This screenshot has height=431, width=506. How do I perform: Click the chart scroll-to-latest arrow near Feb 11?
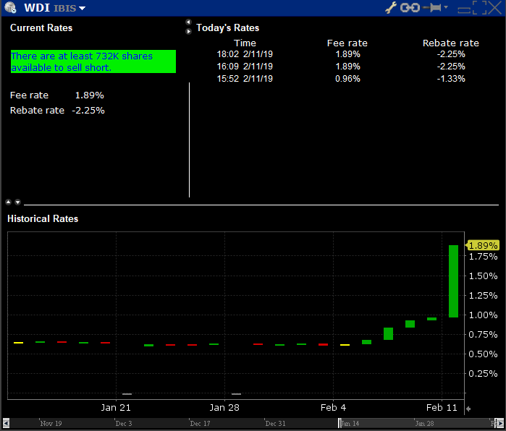coord(468,409)
